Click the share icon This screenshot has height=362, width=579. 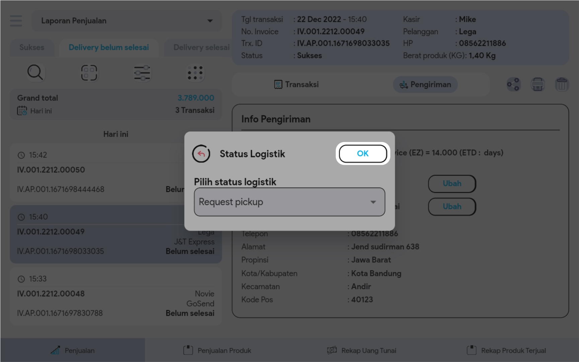coord(513,84)
